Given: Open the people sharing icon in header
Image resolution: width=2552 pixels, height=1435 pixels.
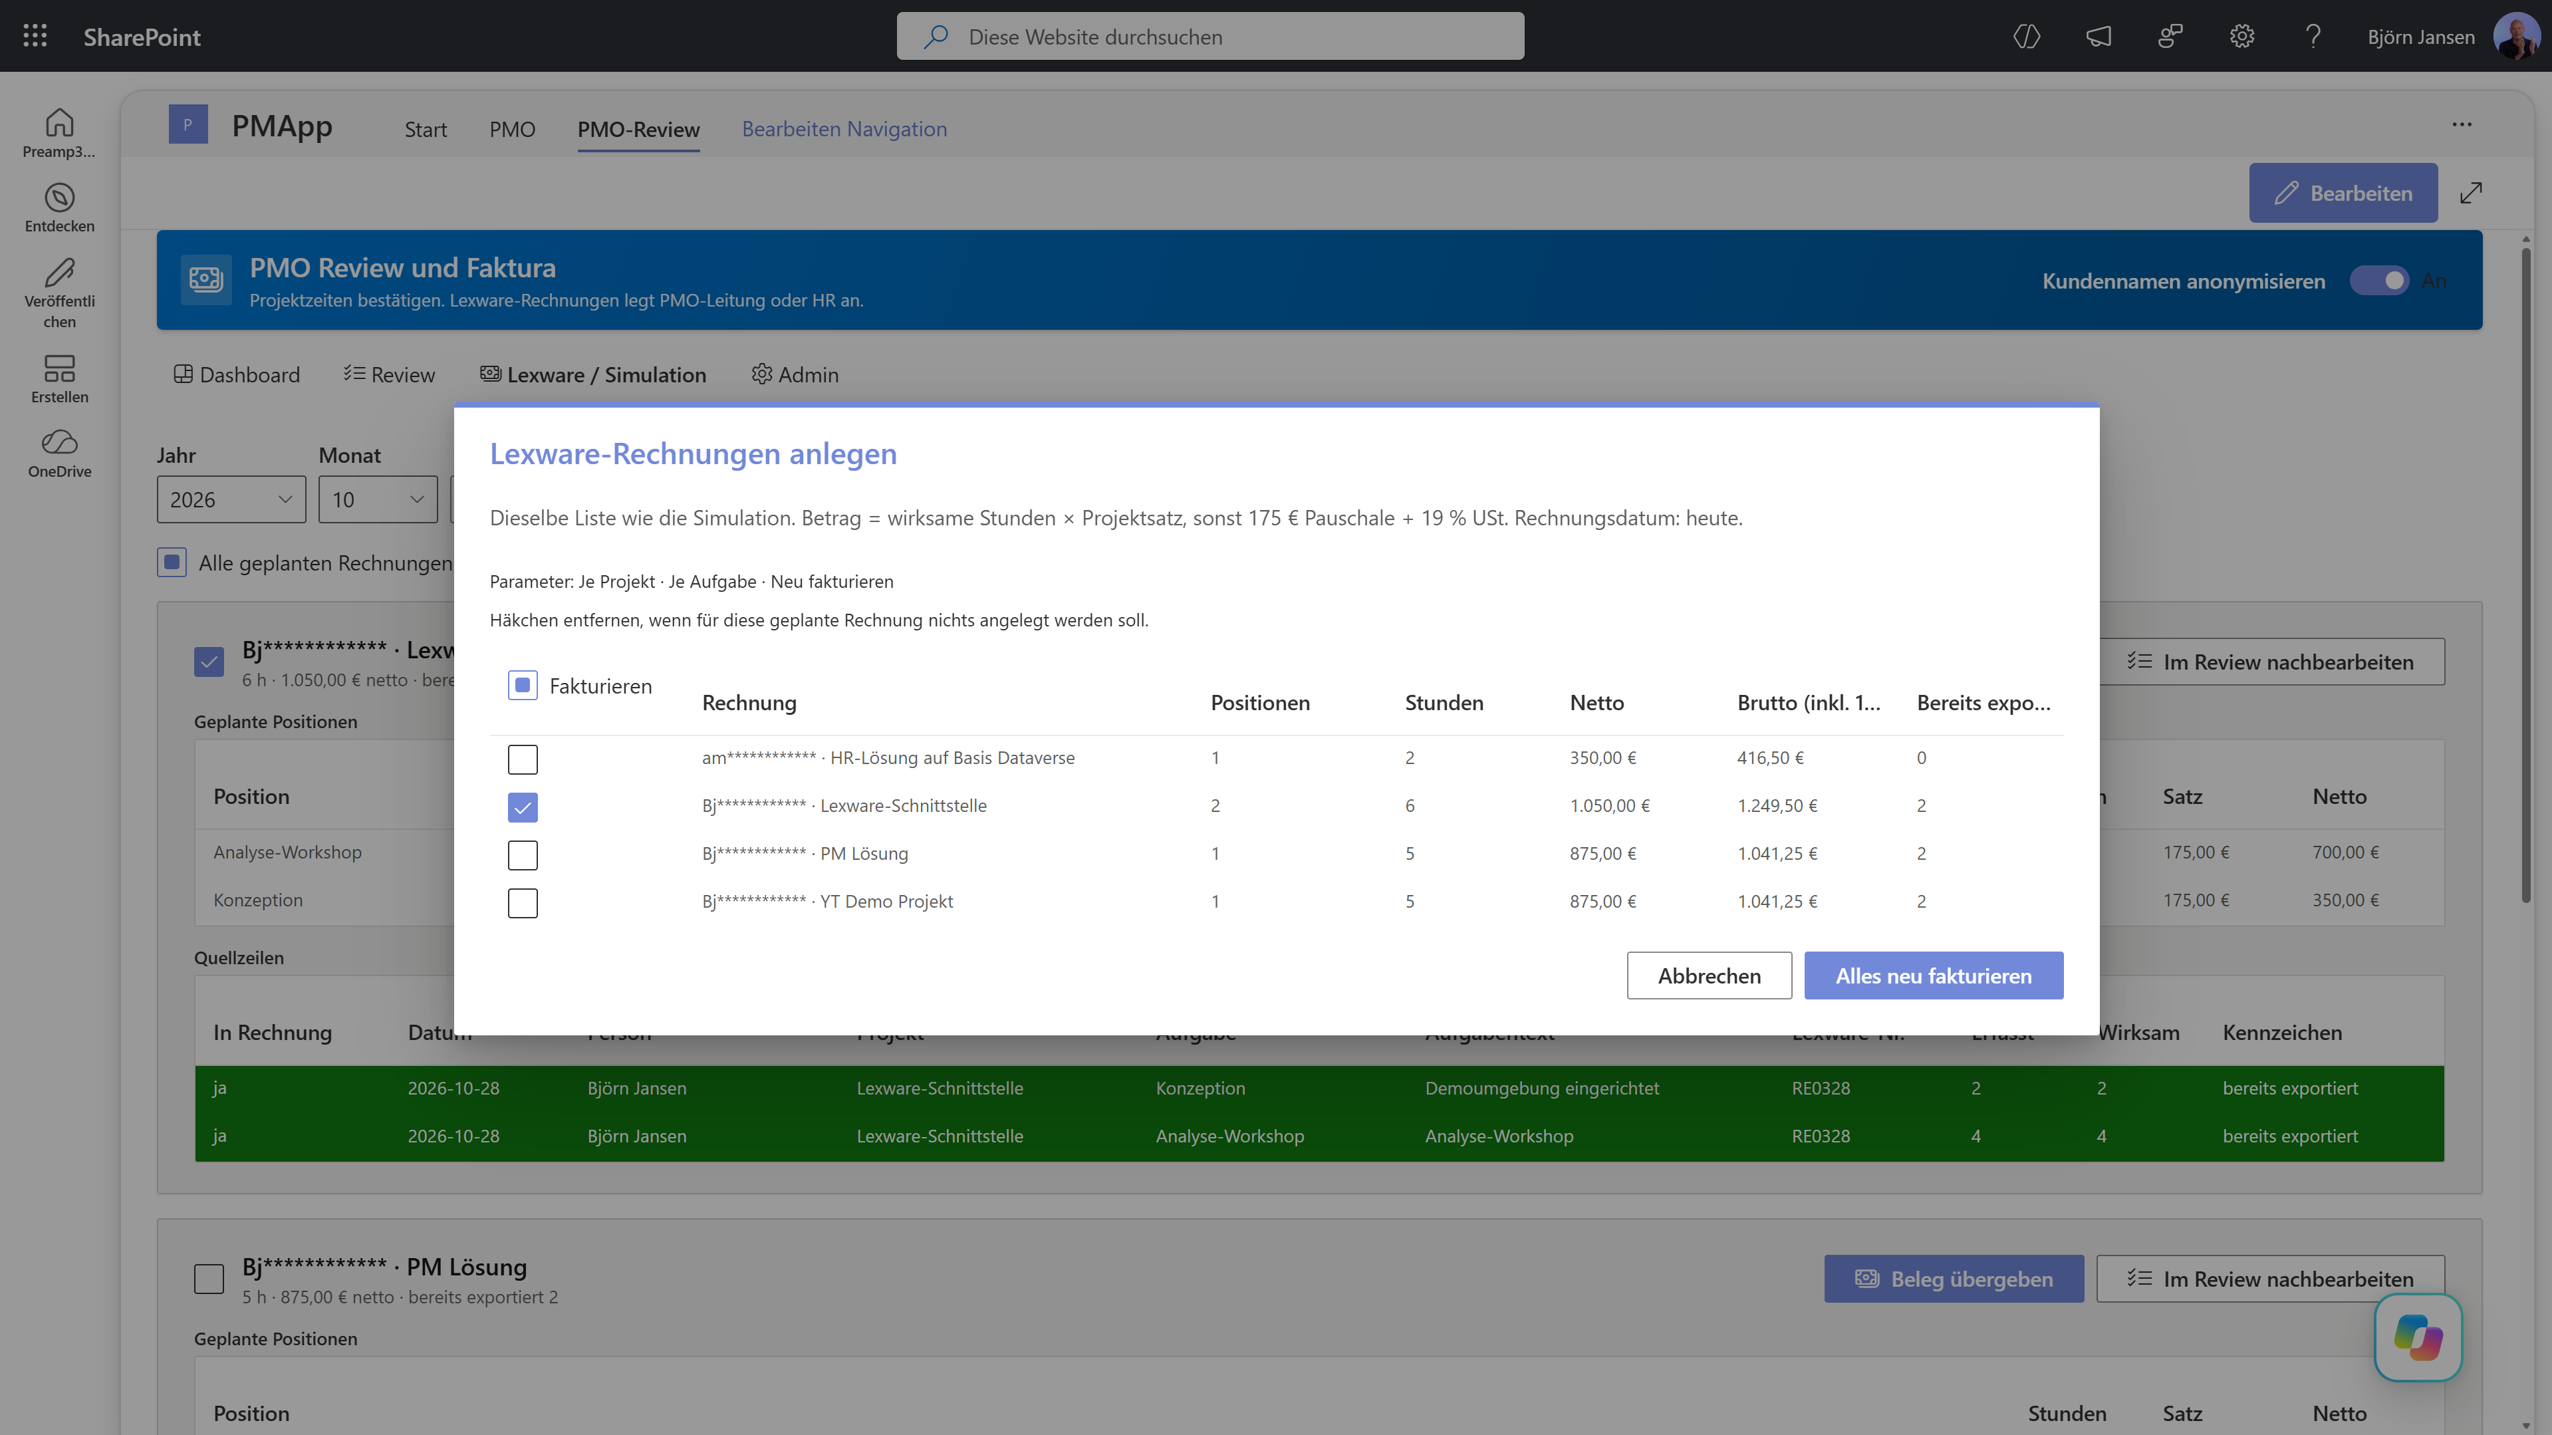Looking at the screenshot, I should (2170, 37).
